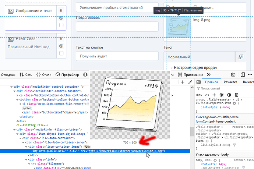Click the markup panel scroll-up arrow
This screenshot has width=254, height=169.
pos(192,88)
